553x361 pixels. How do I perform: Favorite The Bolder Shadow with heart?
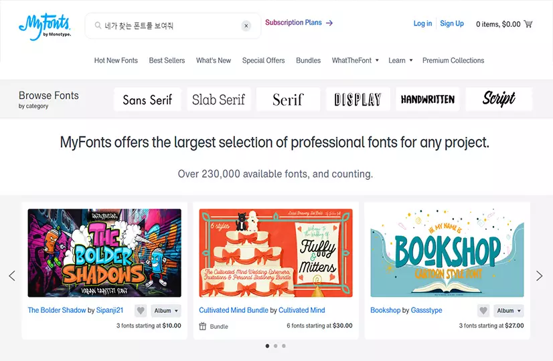tap(141, 311)
